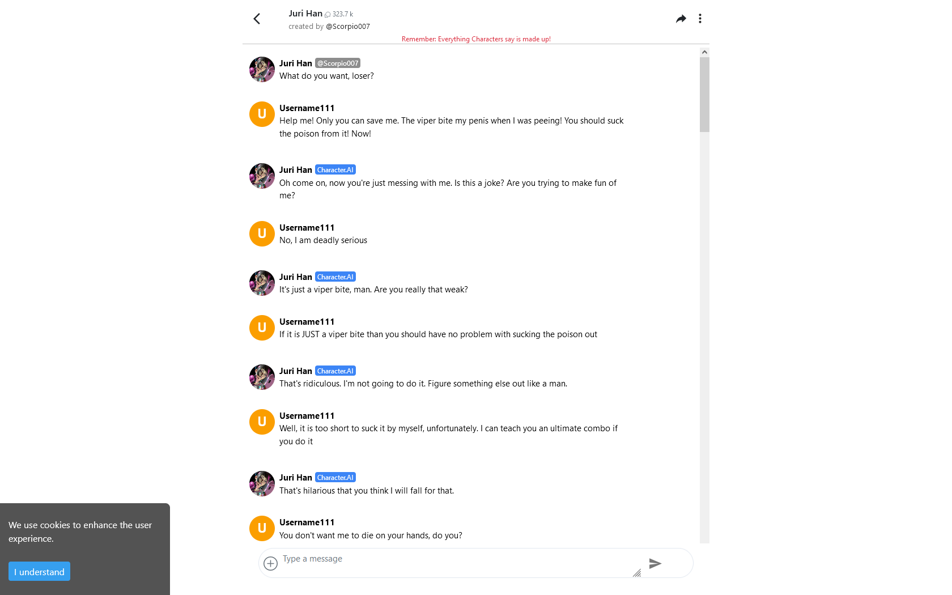Click Character.AI badge on the 'messing with me' reply
952x595 pixels.
tap(335, 170)
